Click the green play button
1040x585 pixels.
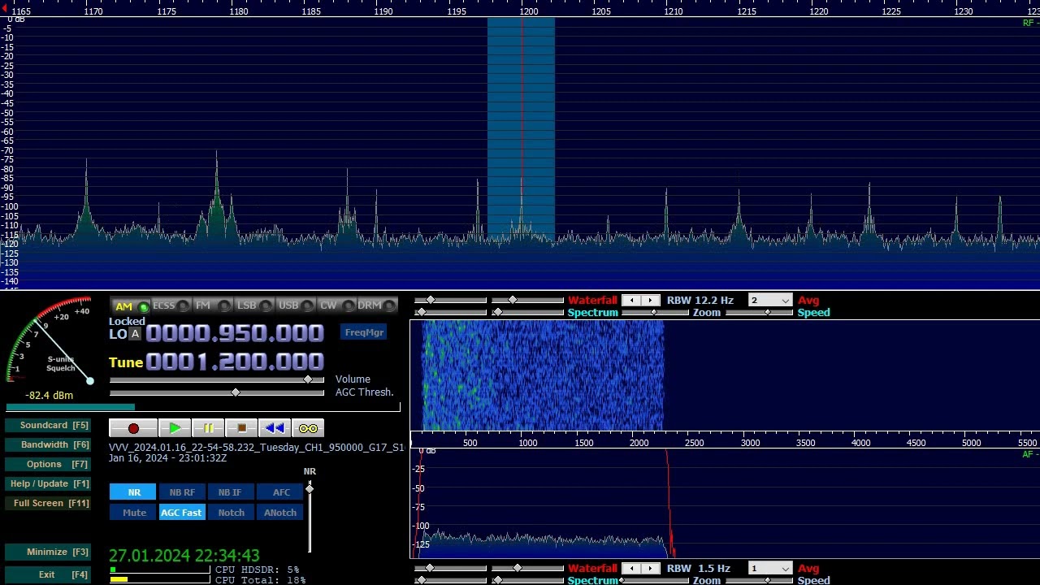[x=175, y=428]
